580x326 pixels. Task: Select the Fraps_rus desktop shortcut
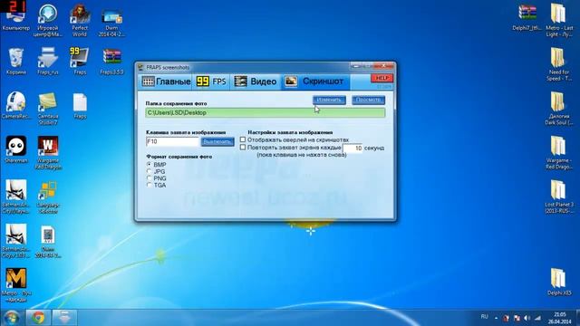(x=48, y=62)
